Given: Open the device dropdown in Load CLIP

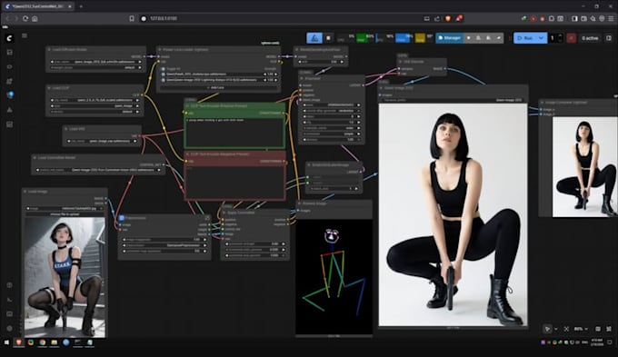Looking at the screenshot, I should point(95,112).
